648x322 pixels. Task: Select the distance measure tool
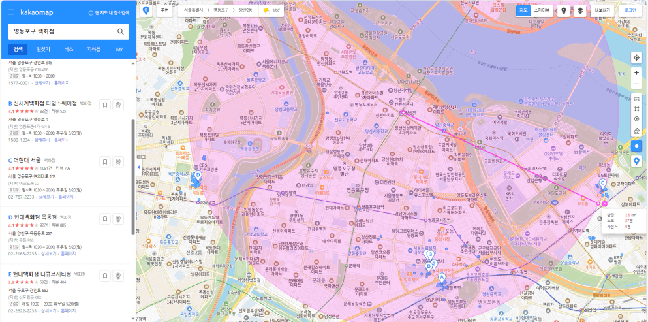[636, 99]
